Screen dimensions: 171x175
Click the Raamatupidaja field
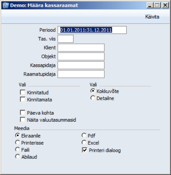pyautogui.click(x=81, y=74)
